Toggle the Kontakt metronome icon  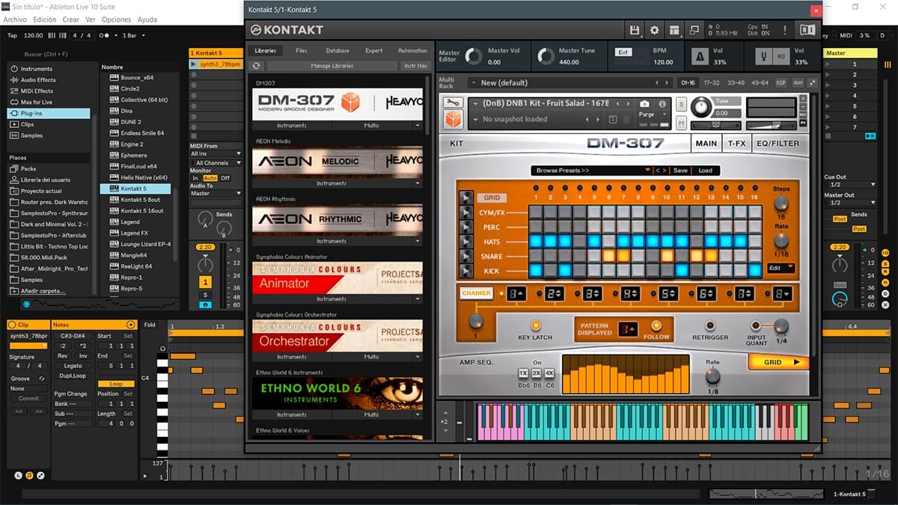click(701, 56)
